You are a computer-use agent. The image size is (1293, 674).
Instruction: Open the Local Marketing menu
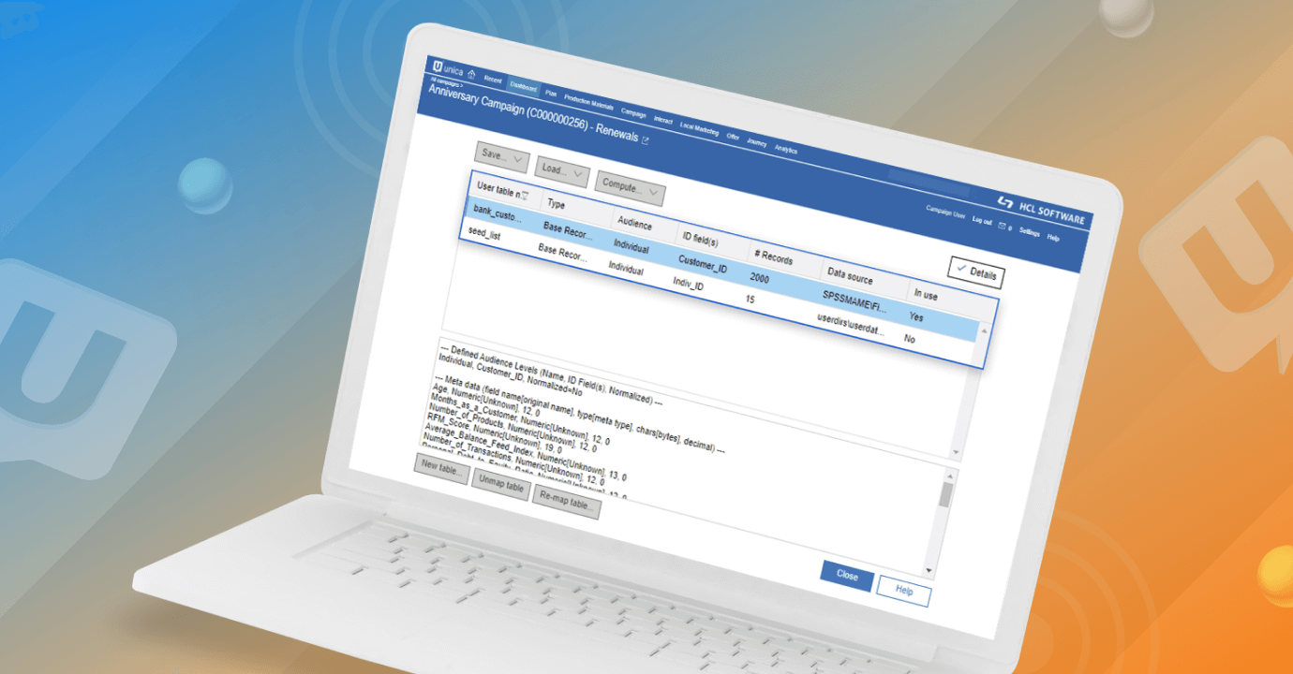coord(699,128)
